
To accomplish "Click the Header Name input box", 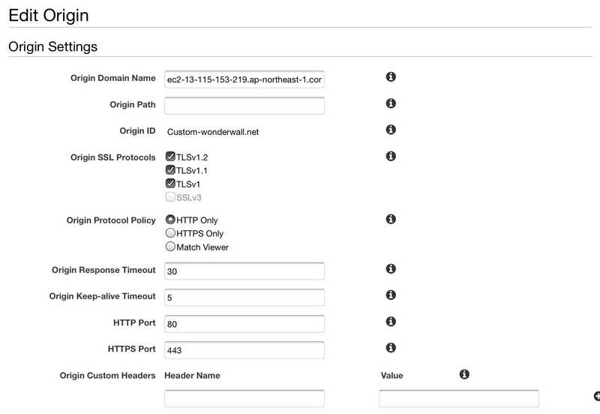I will click(244, 398).
